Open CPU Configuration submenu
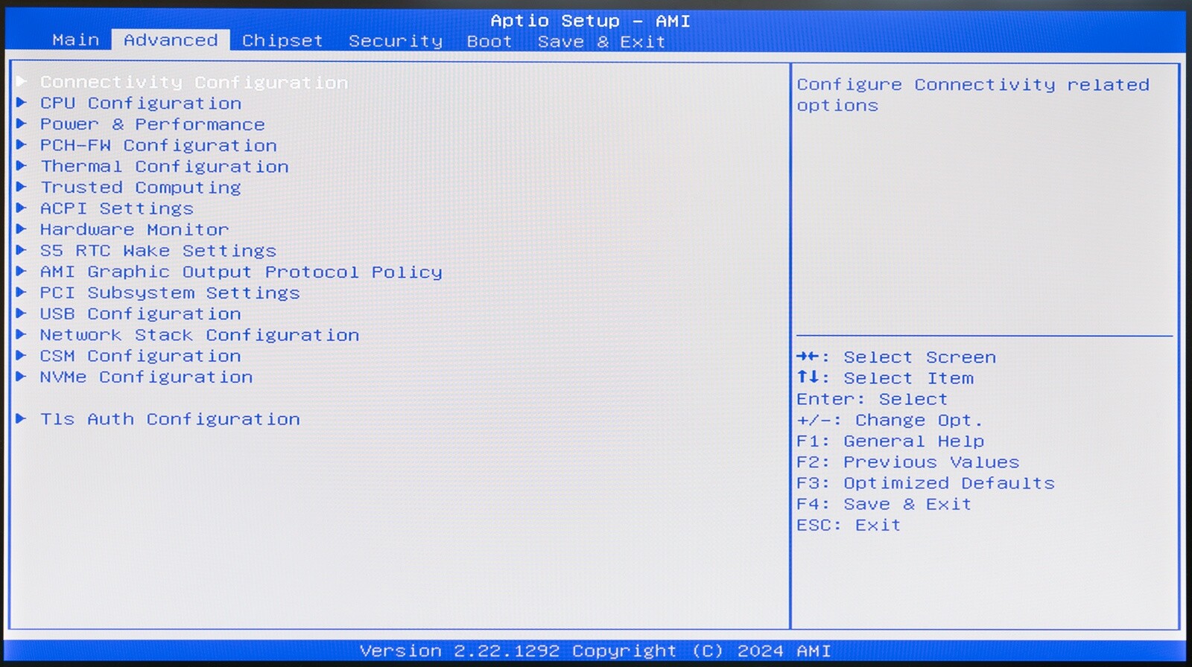Viewport: 1192px width, 667px height. 141,103
